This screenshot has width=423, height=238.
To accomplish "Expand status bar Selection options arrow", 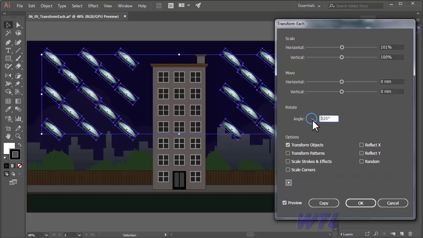I will (x=166, y=235).
